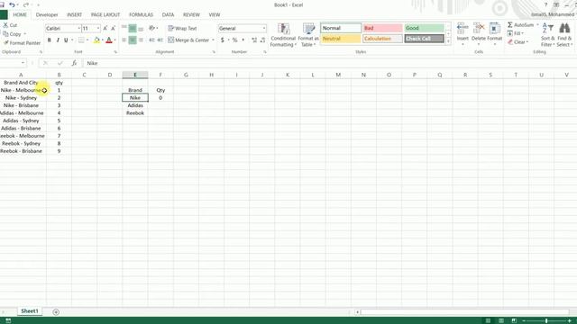Select the Sheet1 tab
Viewport: 577px width, 324px height.
point(30,311)
